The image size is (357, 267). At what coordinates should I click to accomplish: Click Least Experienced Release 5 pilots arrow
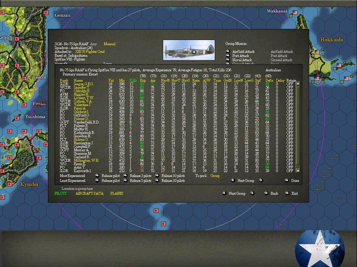click(x=126, y=180)
